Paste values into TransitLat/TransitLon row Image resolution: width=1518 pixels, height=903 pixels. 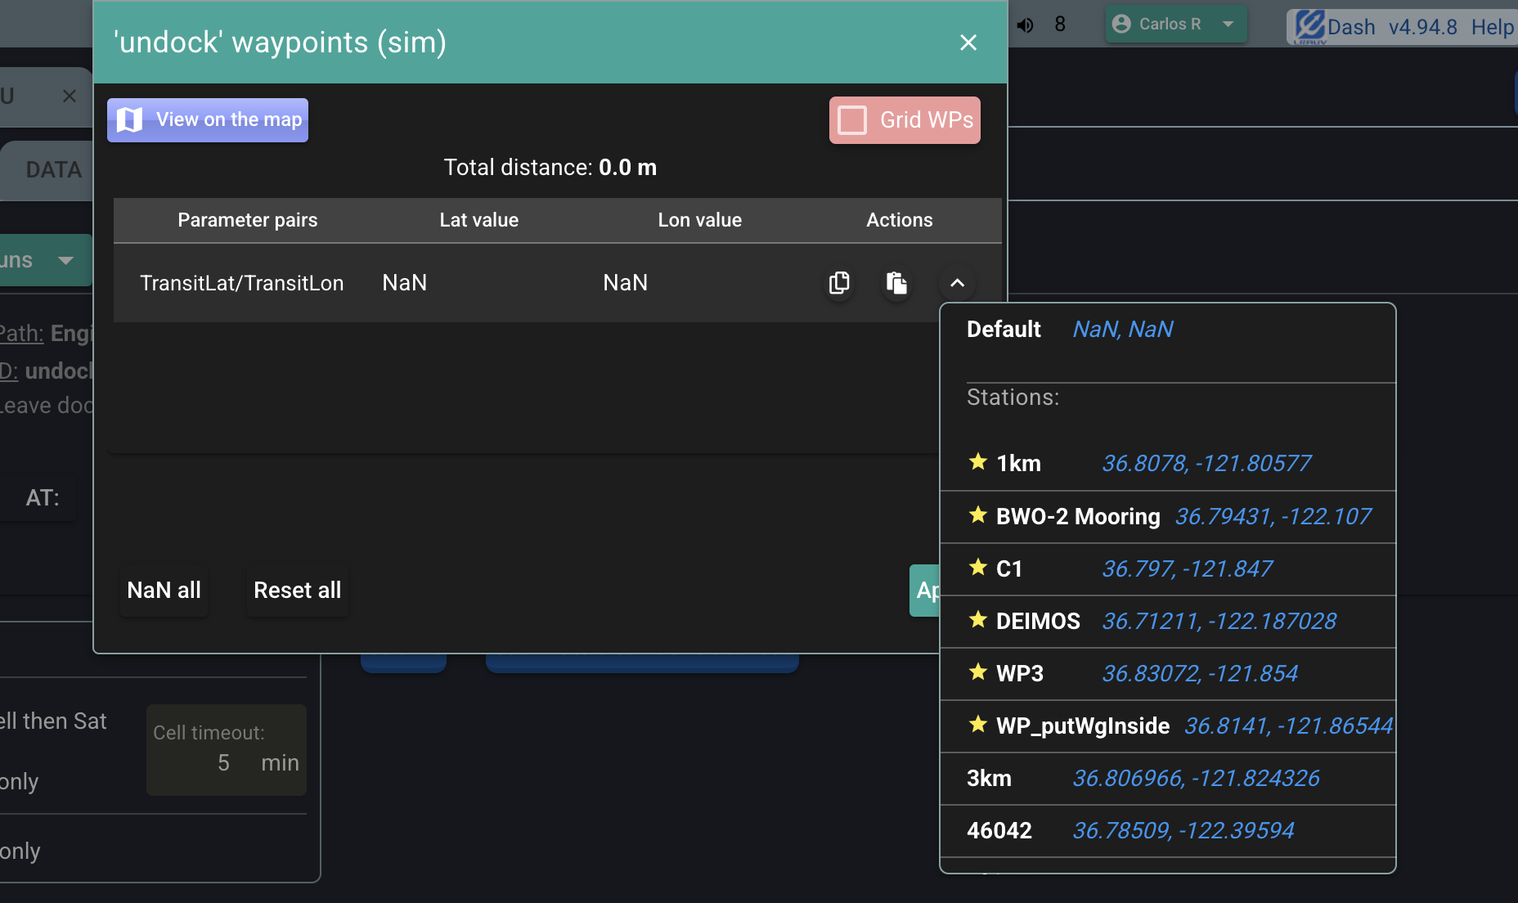pyautogui.click(x=897, y=283)
